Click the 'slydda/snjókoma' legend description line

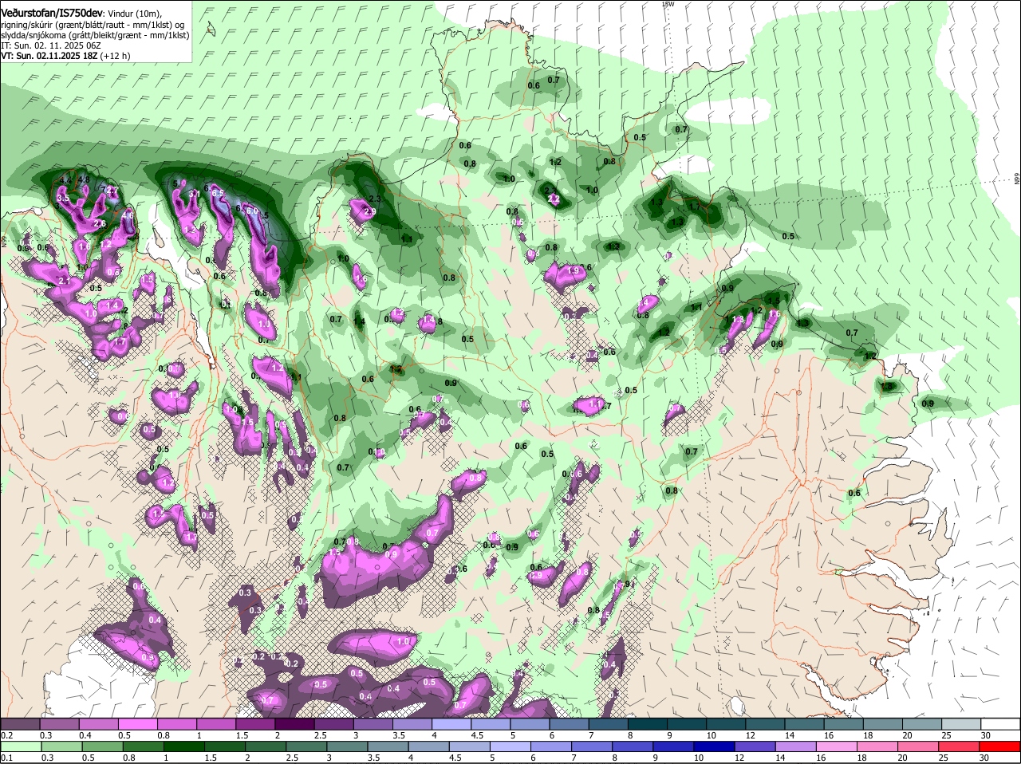95,35
